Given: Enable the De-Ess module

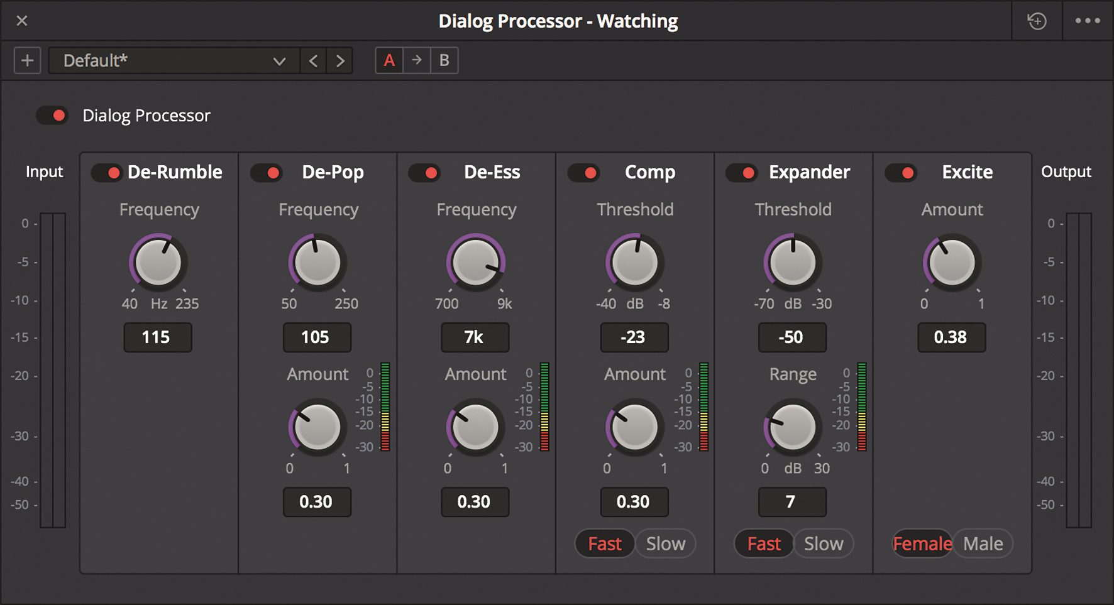Looking at the screenshot, I should 425,172.
